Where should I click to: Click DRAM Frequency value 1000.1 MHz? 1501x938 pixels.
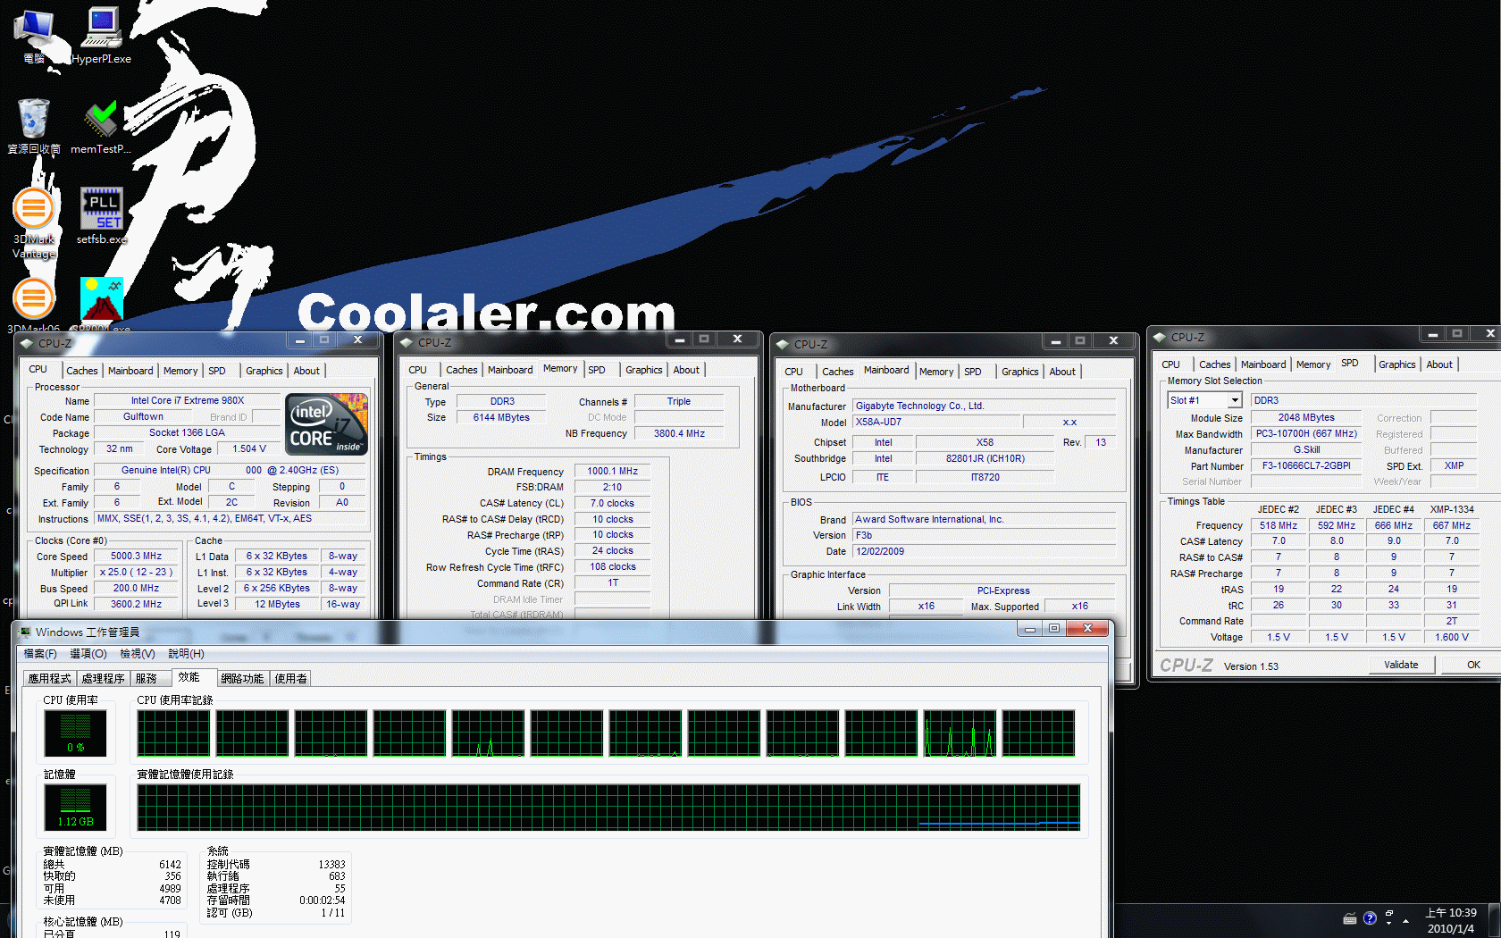point(613,471)
